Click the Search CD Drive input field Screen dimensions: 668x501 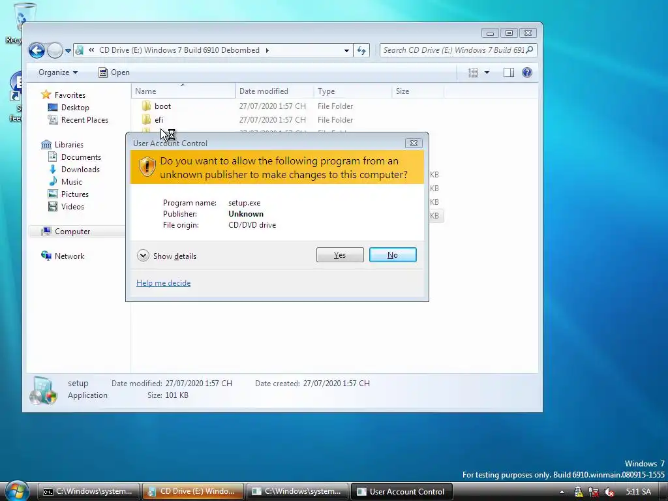click(453, 50)
